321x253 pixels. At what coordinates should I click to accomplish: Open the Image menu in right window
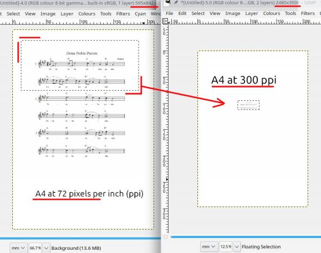(233, 13)
